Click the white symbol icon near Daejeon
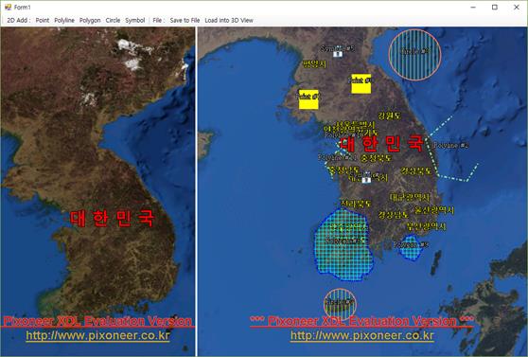The width and height of the screenshot is (528, 357). [x=366, y=179]
